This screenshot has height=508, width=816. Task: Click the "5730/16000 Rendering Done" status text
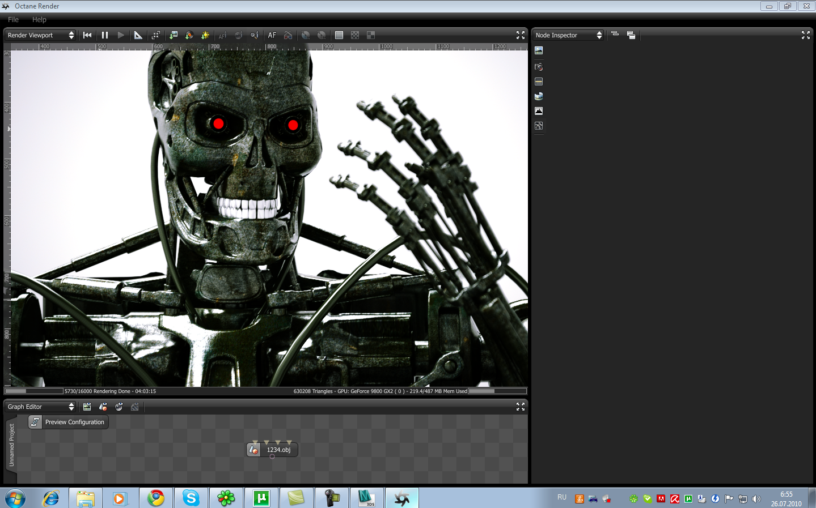[110, 391]
